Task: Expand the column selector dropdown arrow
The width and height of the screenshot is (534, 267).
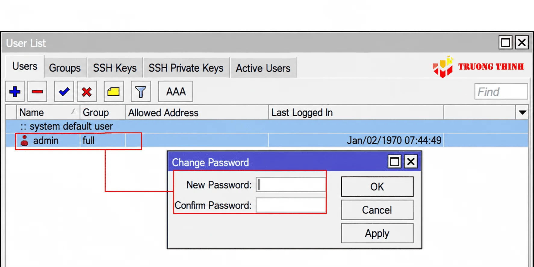Action: pos(522,113)
